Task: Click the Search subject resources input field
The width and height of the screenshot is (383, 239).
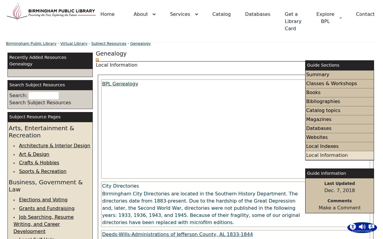Action: (44, 96)
